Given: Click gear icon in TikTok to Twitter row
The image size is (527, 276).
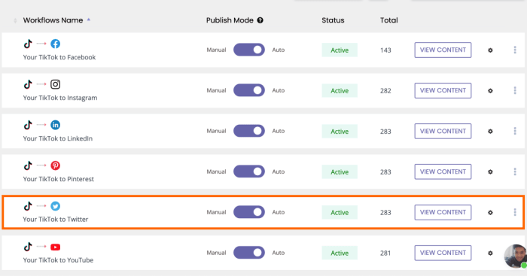Looking at the screenshot, I should pos(490,213).
